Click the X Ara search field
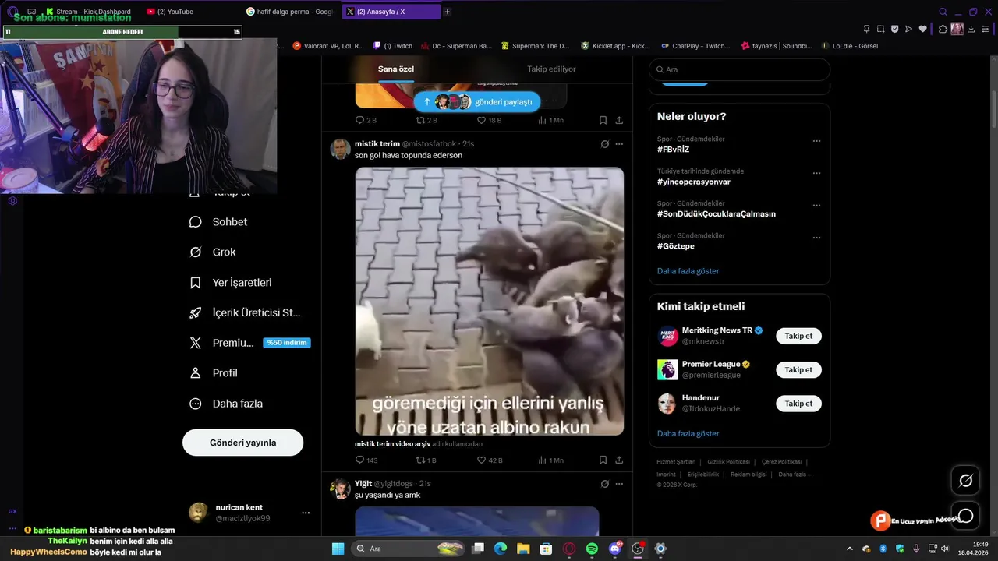This screenshot has height=561, width=998. [x=739, y=69]
